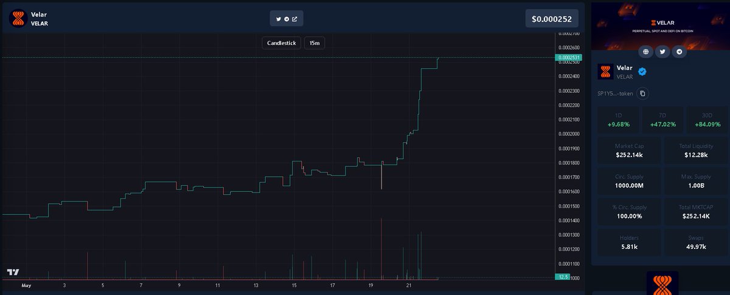Click the current price label 0.0002531 on axis

(568, 58)
